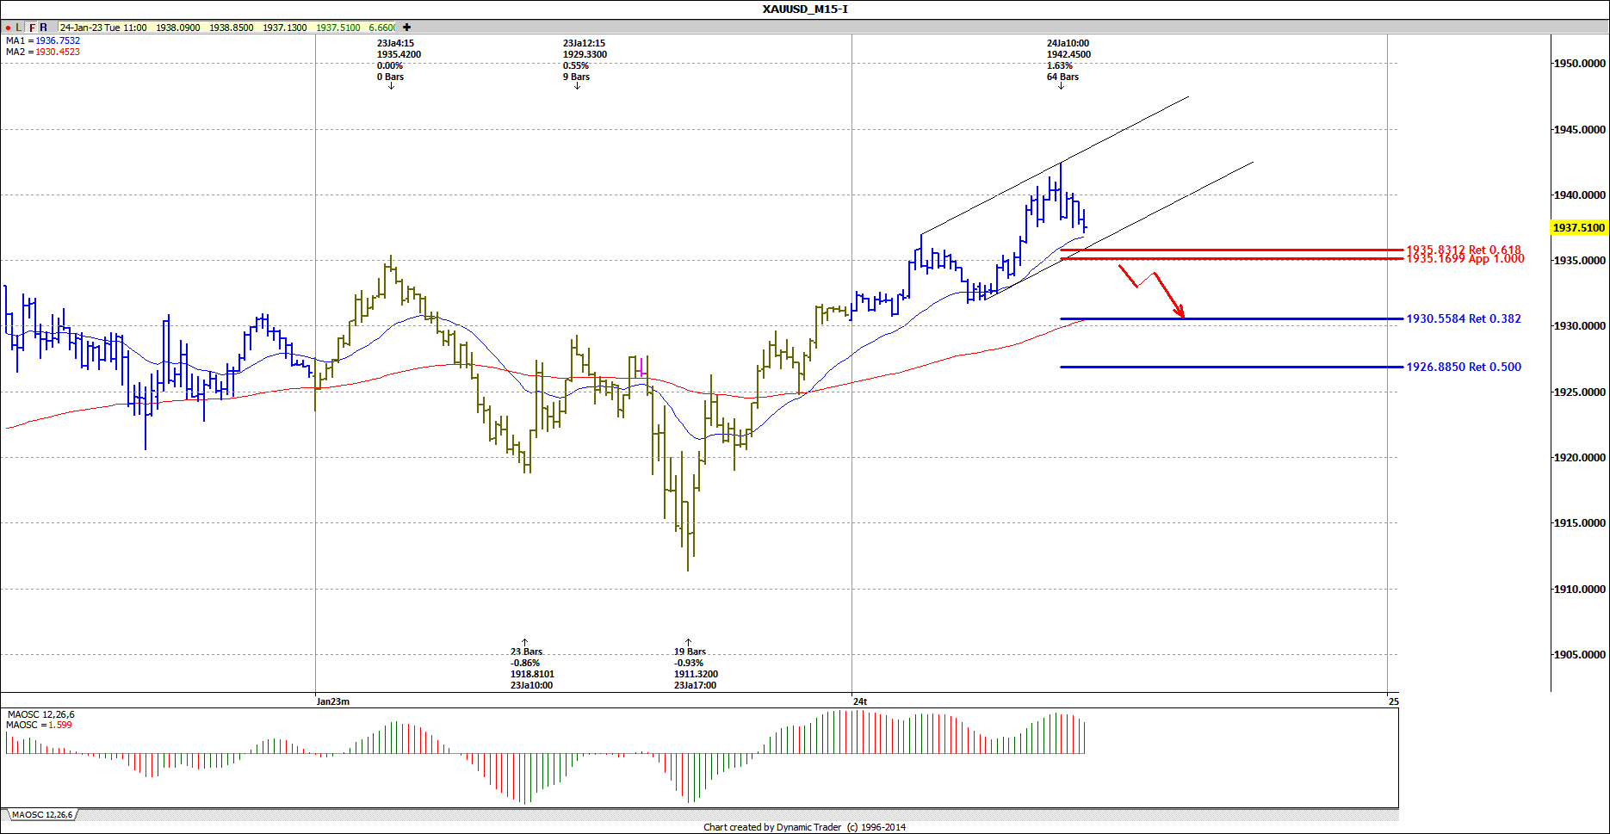
Task: Click the MA1 value 1936.7532
Action: click(58, 40)
